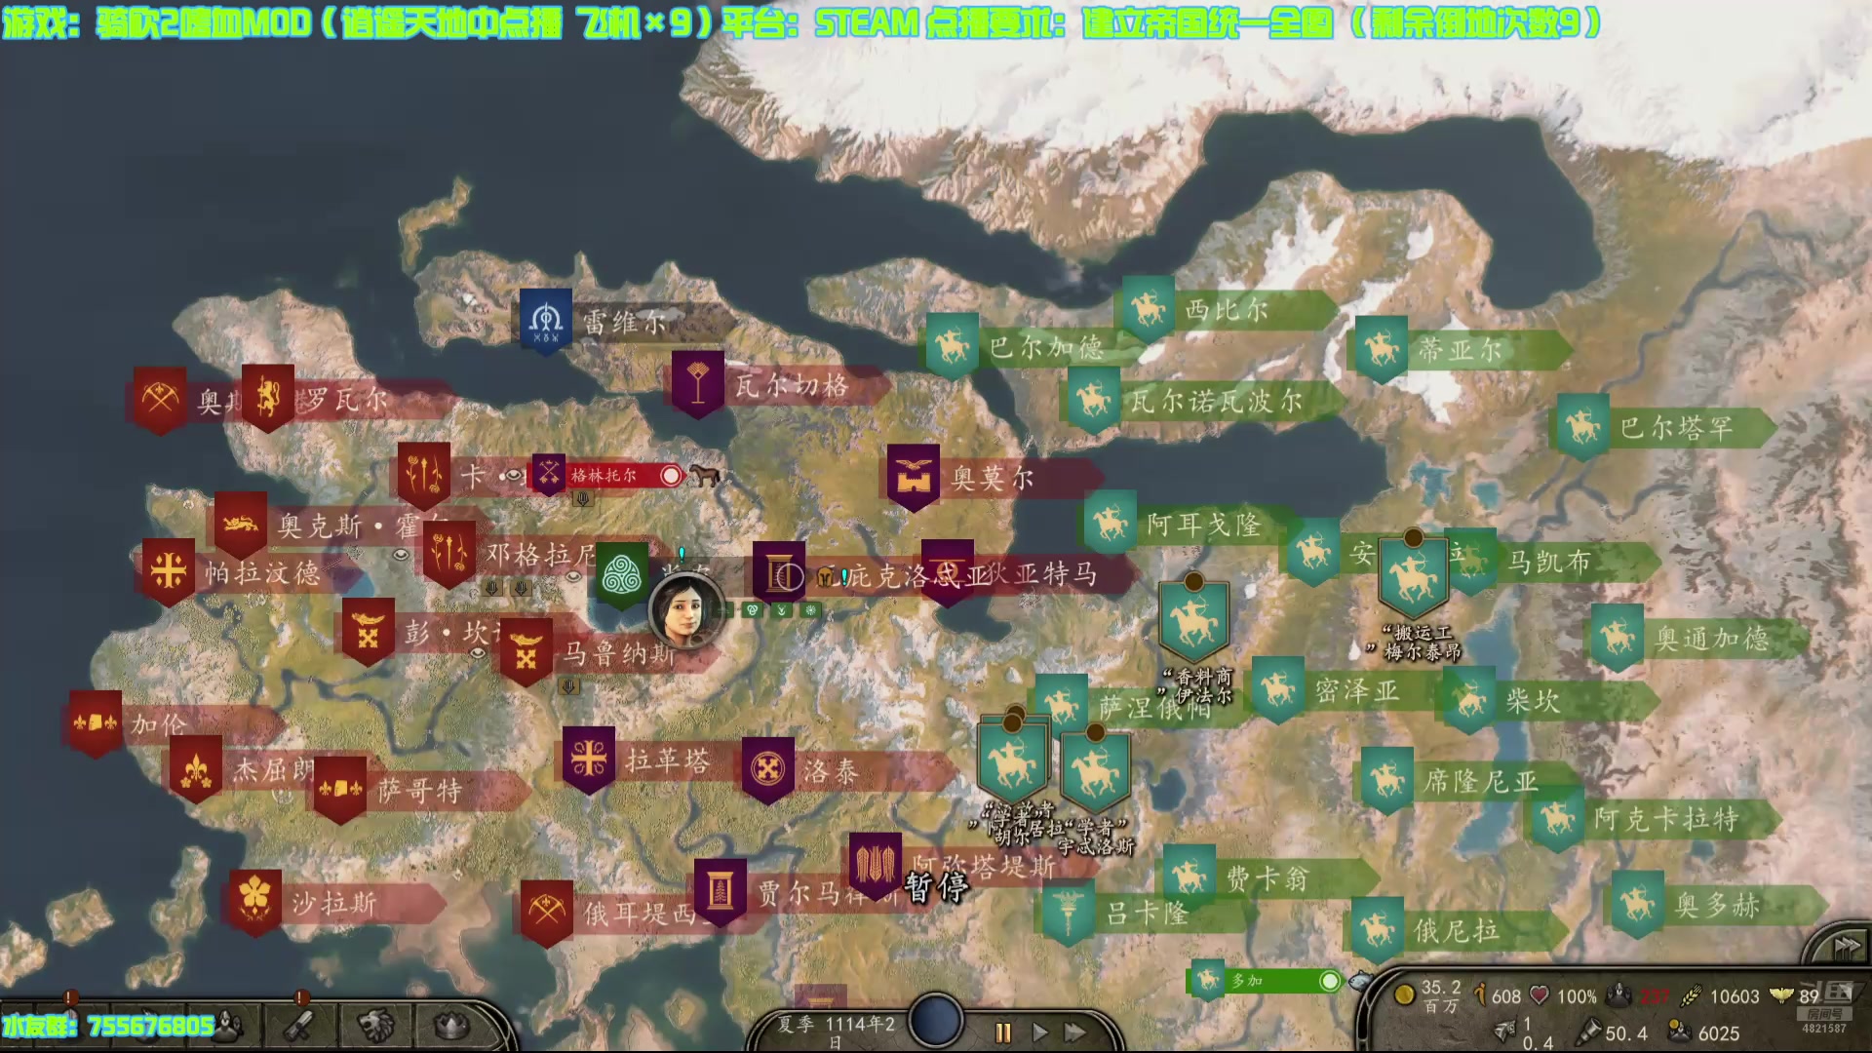Set time to fast forward
This screenshot has width=1872, height=1053.
pos(1075,1033)
